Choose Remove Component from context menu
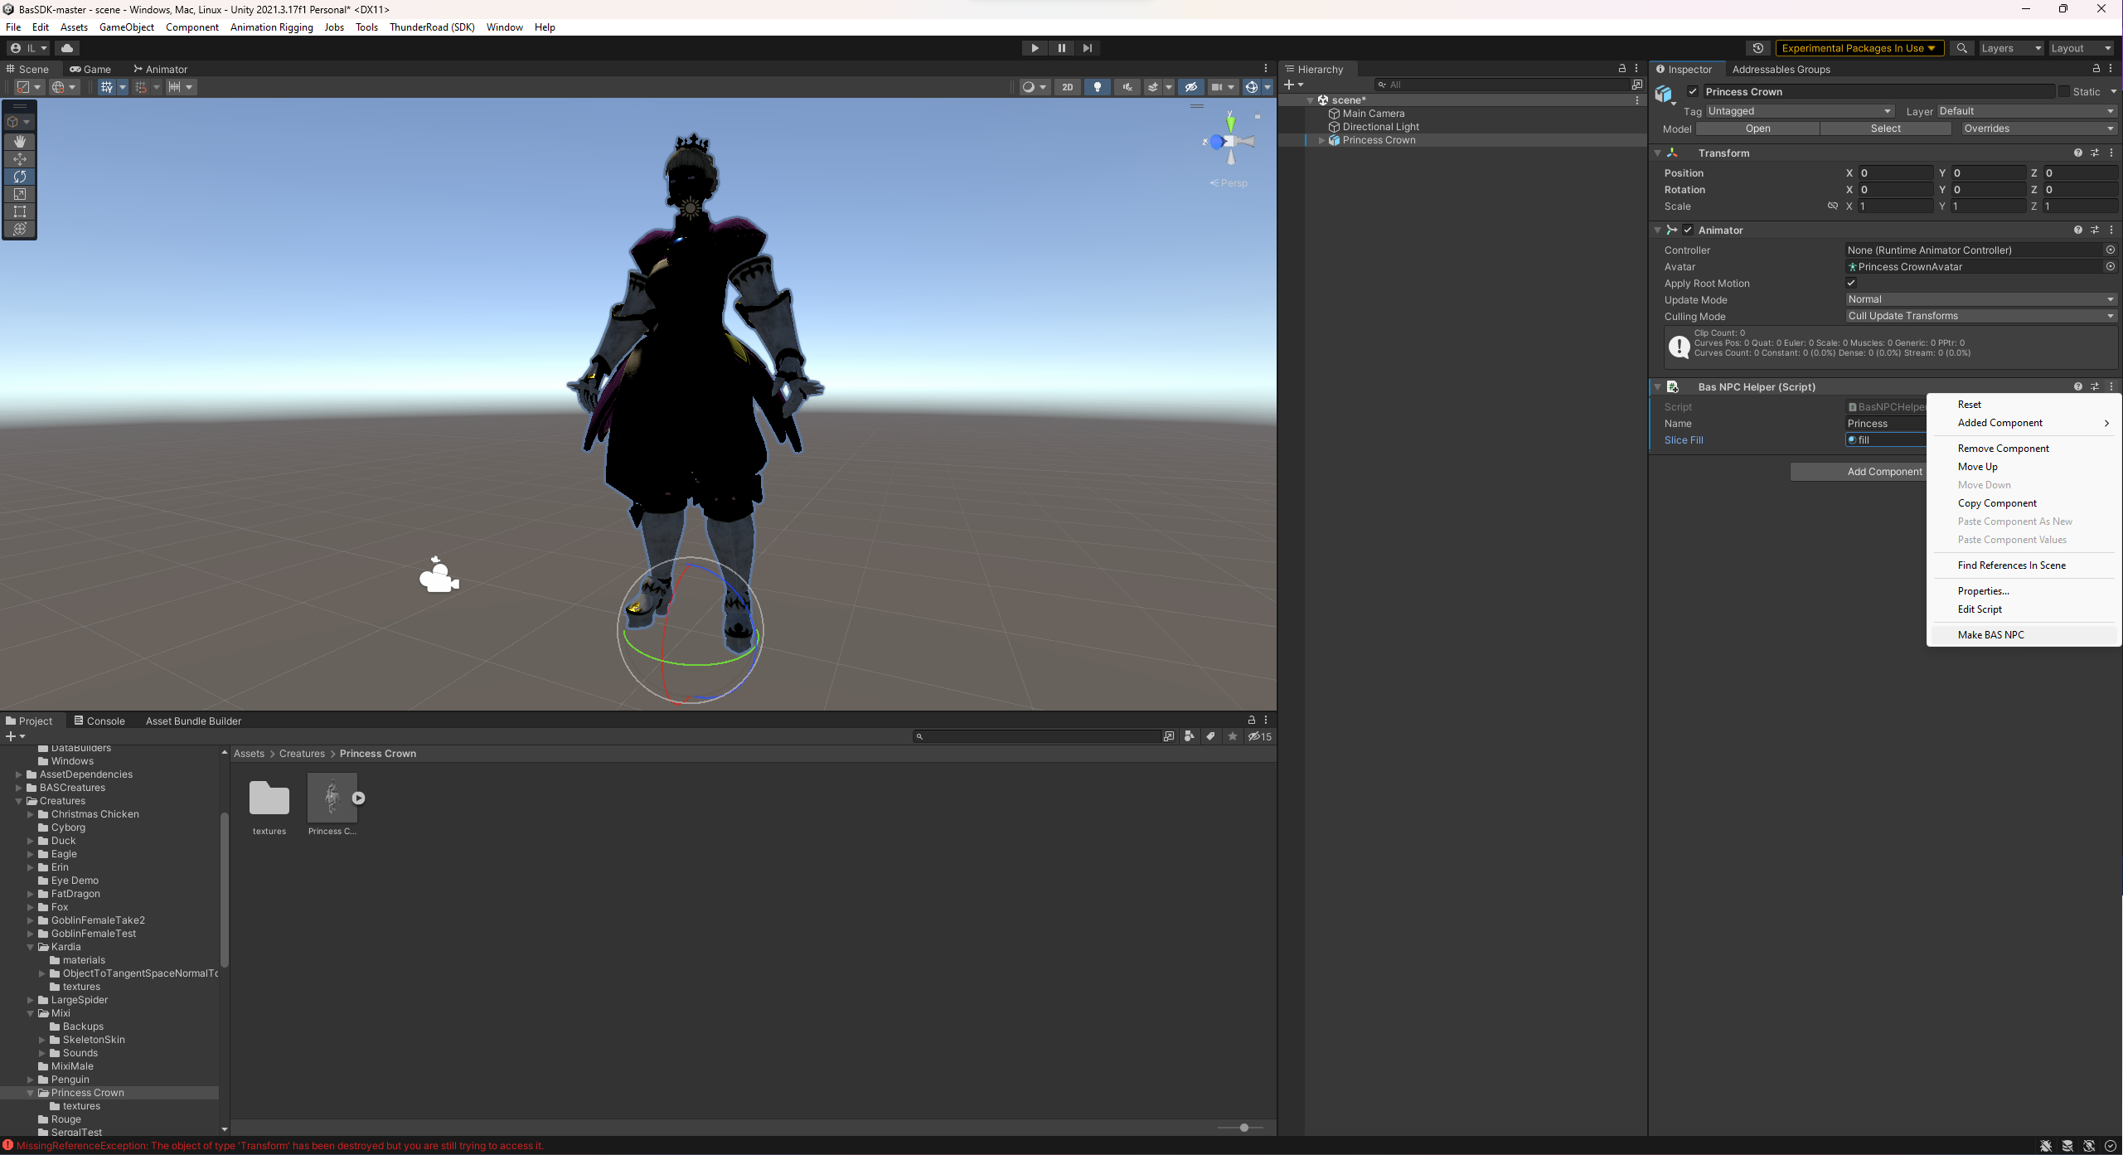 click(2024, 449)
